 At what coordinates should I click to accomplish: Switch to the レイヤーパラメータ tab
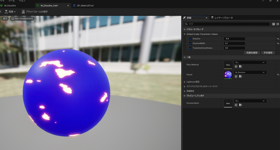(222, 18)
